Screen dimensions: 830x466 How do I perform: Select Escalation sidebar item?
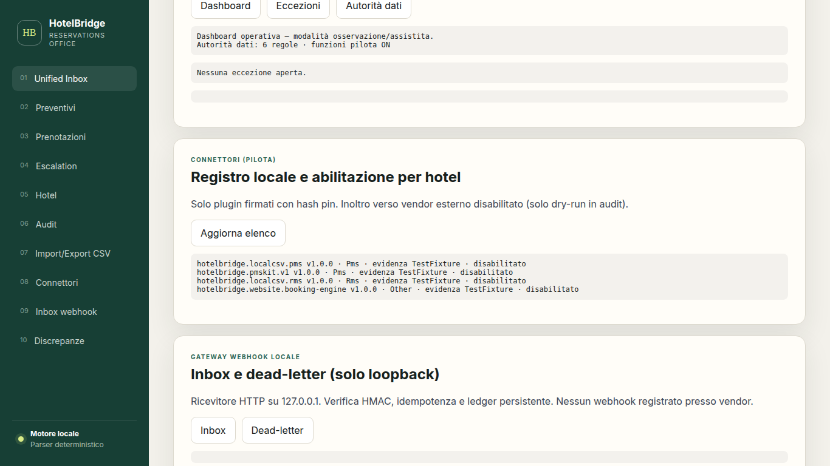[x=74, y=166]
